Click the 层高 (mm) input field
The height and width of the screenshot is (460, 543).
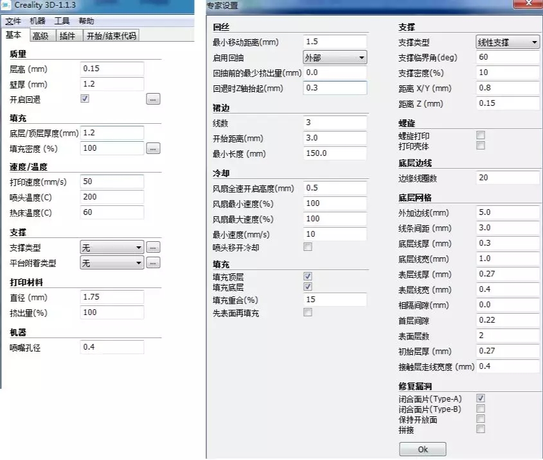point(112,69)
